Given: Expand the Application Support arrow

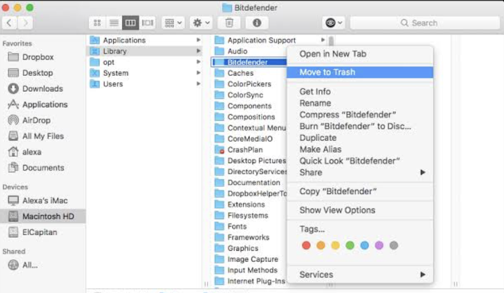Looking at the screenshot, I should 323,40.
